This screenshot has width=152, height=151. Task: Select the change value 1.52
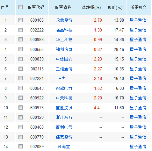[x=98, y=88]
